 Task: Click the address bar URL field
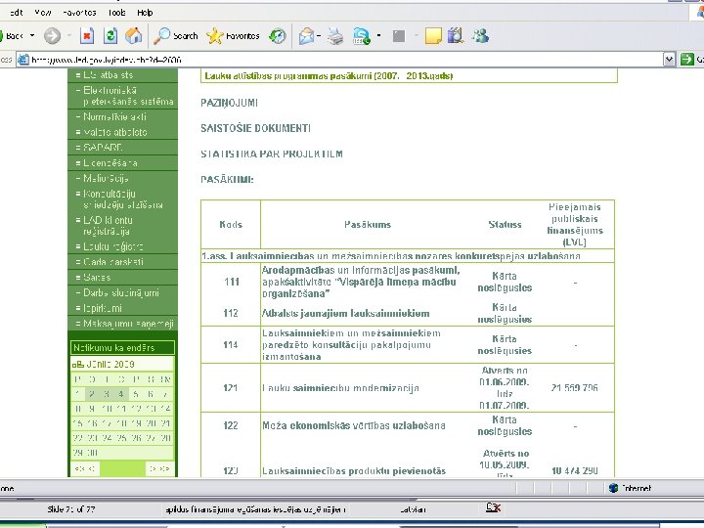[346, 60]
